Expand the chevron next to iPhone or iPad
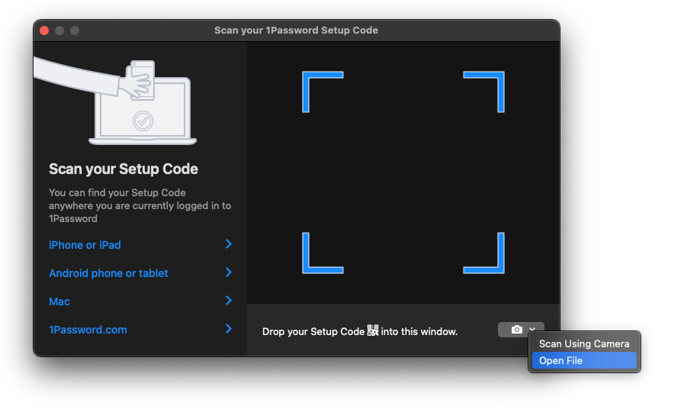Image resolution: width=684 pixels, height=419 pixels. [x=228, y=244]
